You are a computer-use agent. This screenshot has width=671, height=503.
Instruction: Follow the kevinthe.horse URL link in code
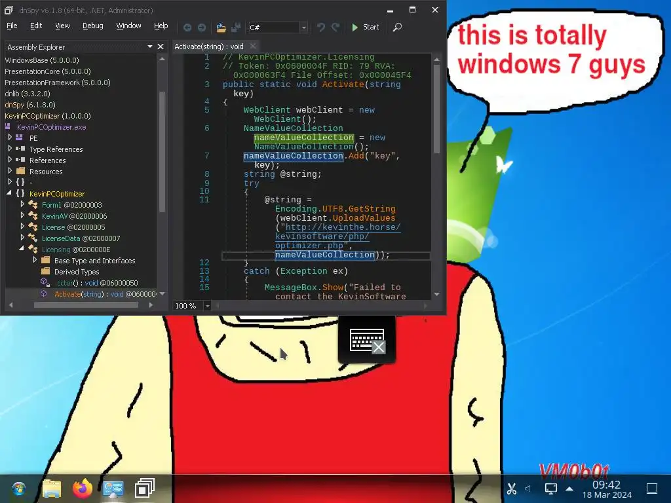pyautogui.click(x=338, y=236)
